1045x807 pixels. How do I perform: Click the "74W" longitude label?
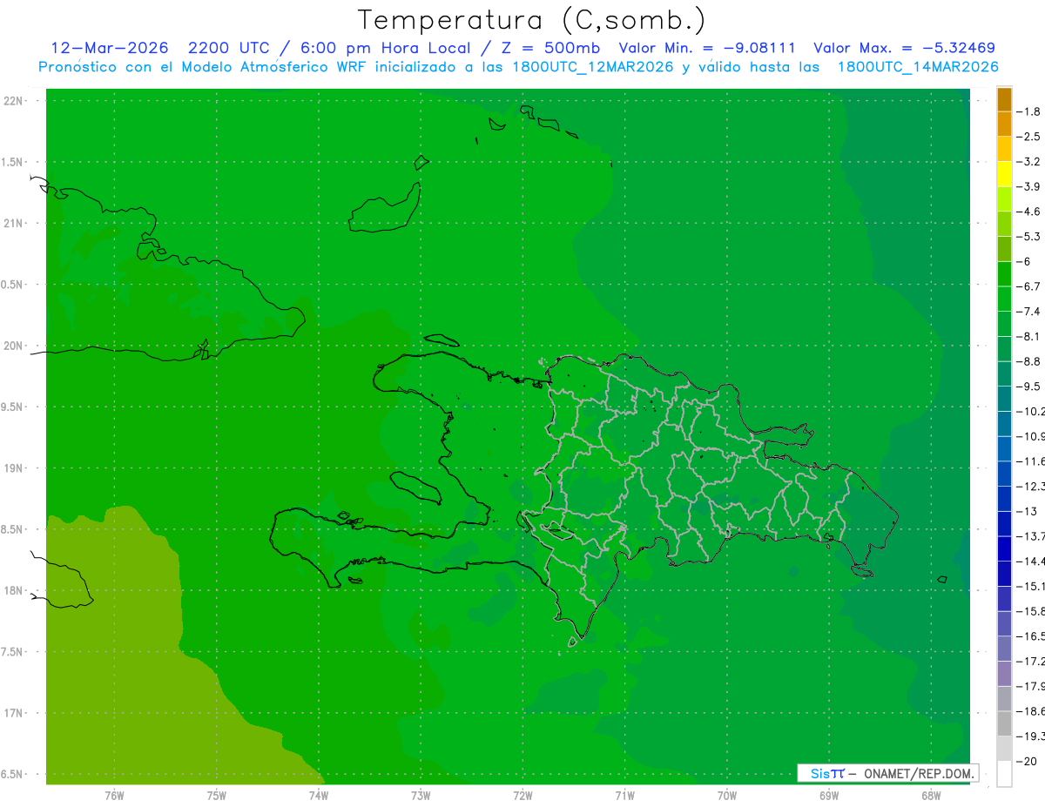(318, 796)
